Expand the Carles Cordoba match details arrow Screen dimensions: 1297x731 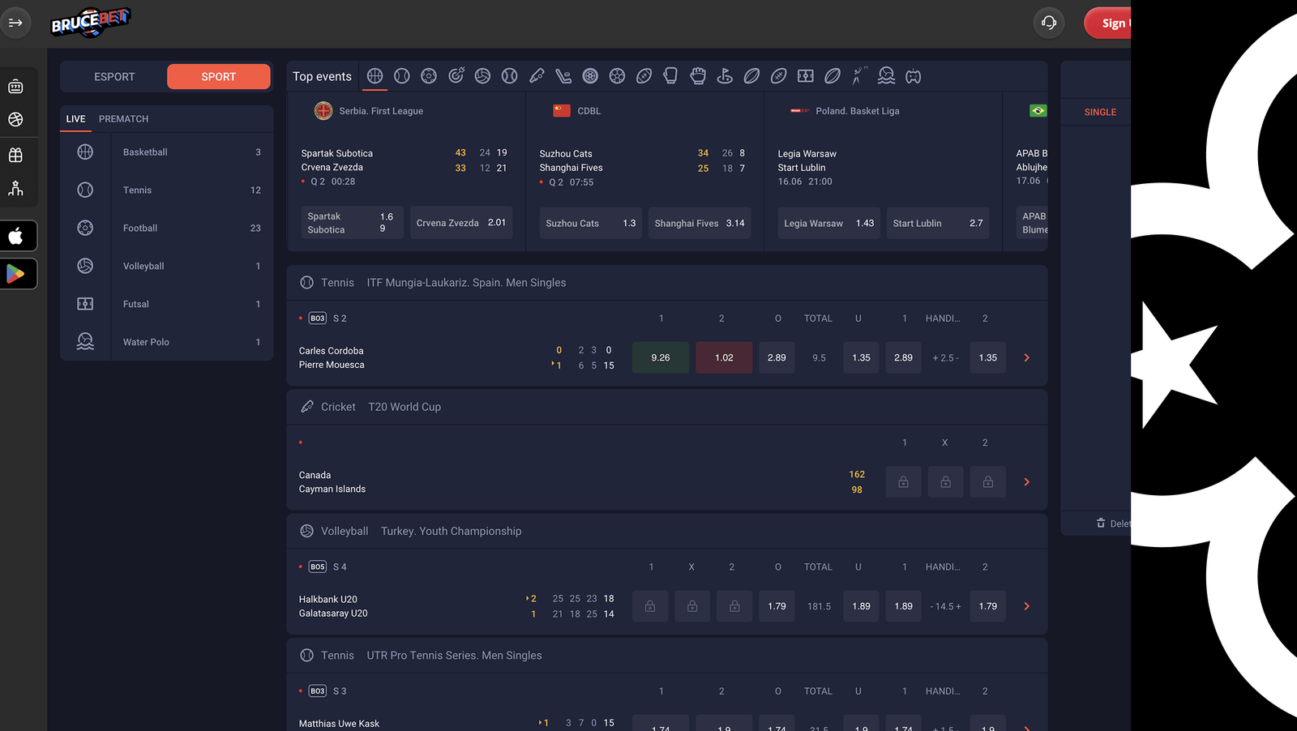pos(1026,358)
